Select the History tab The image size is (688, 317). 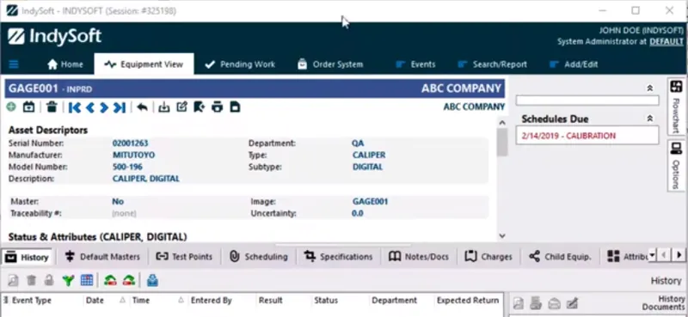27,257
